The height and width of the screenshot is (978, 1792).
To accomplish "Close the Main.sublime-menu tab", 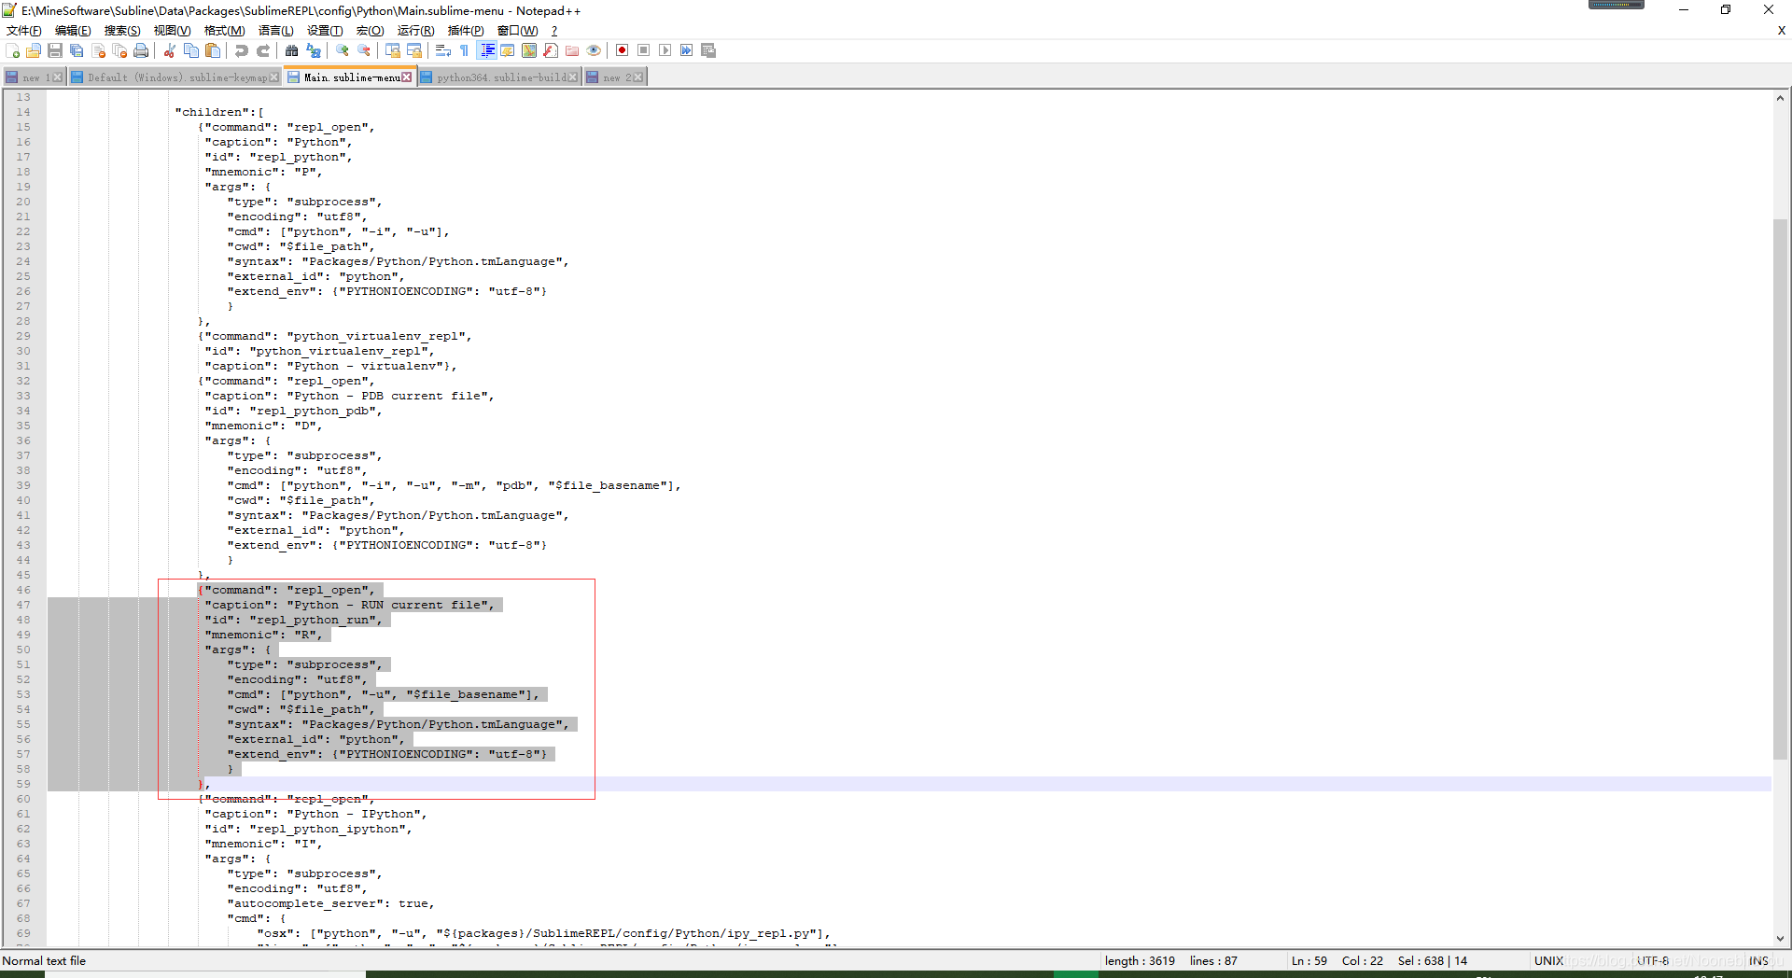I will pos(407,77).
